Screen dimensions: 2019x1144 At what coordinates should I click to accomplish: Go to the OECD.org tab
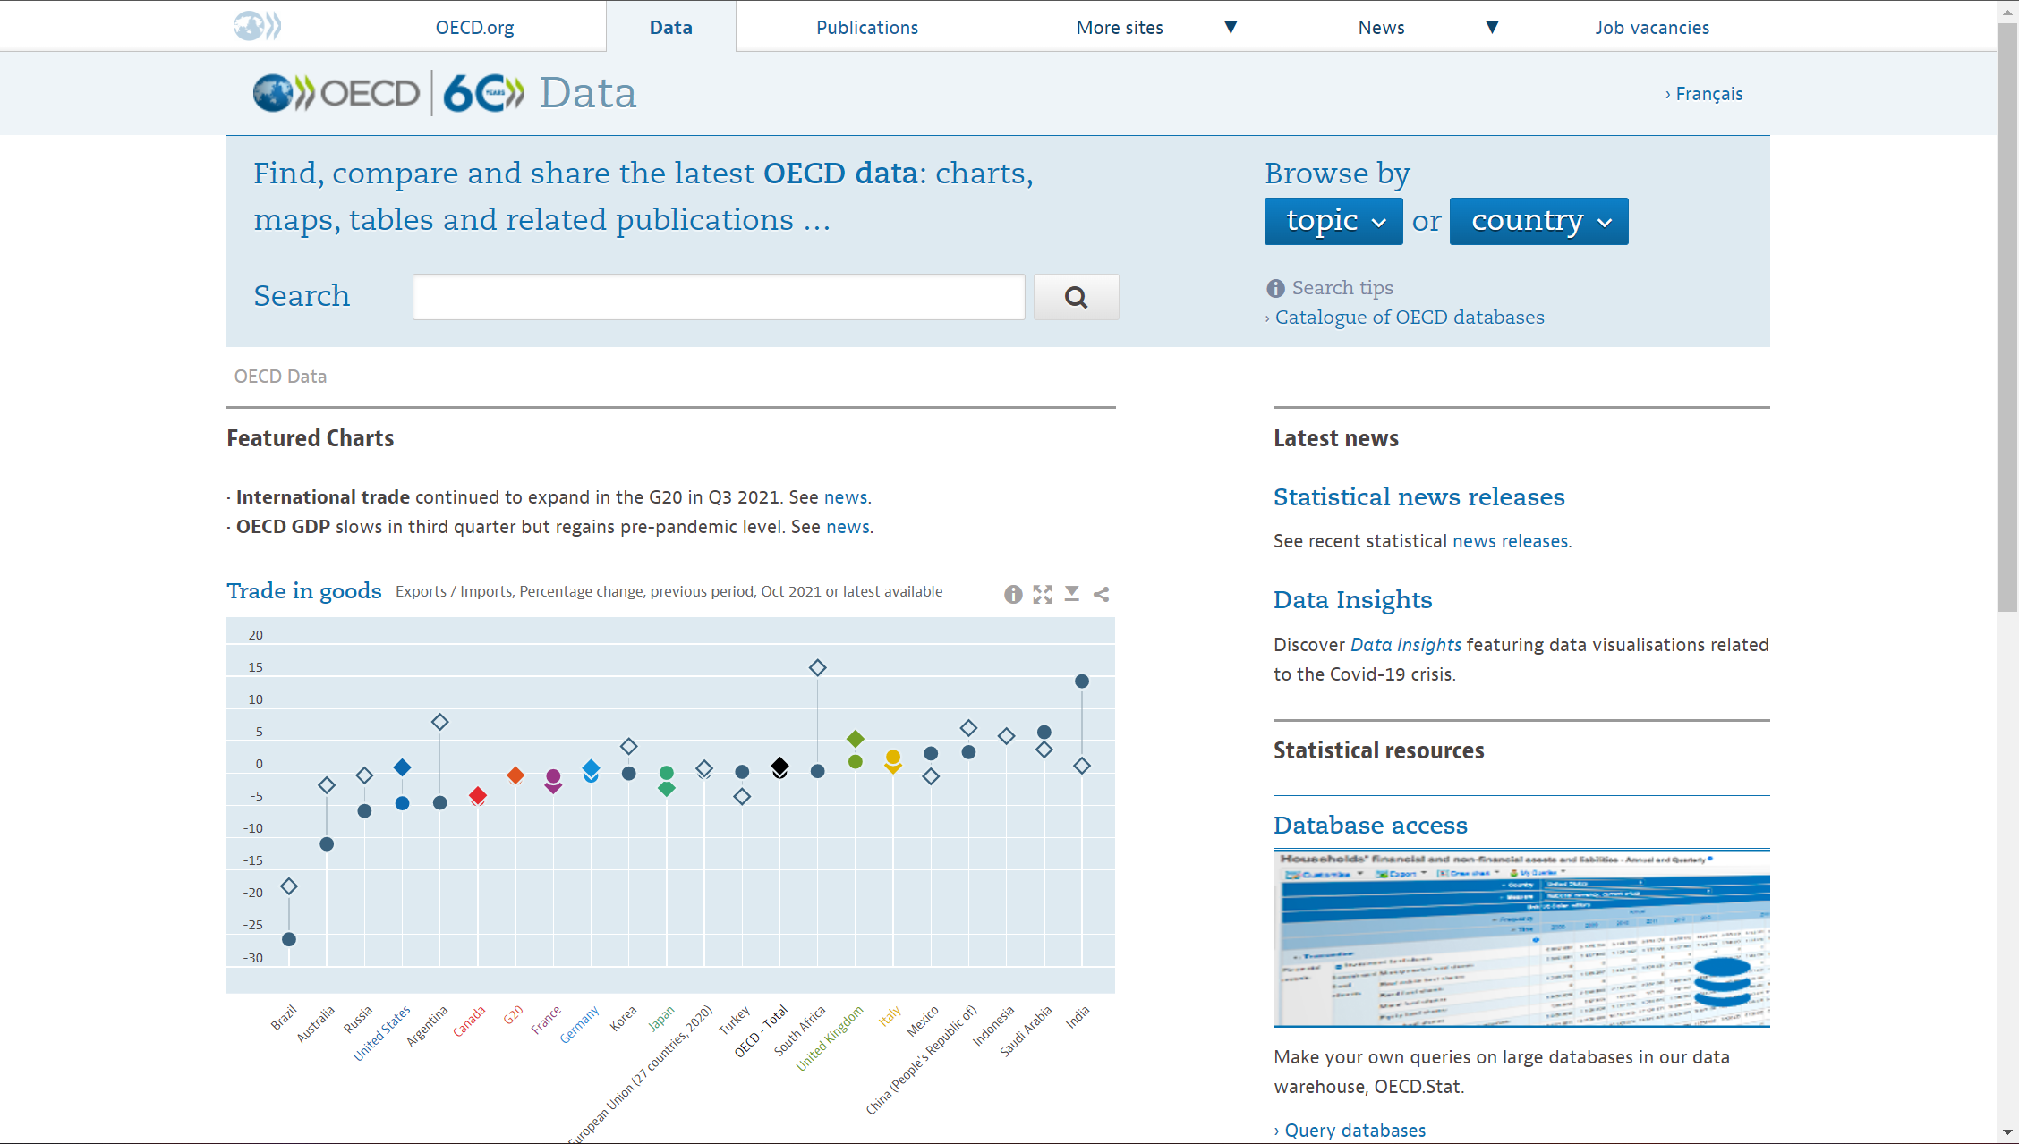click(474, 27)
